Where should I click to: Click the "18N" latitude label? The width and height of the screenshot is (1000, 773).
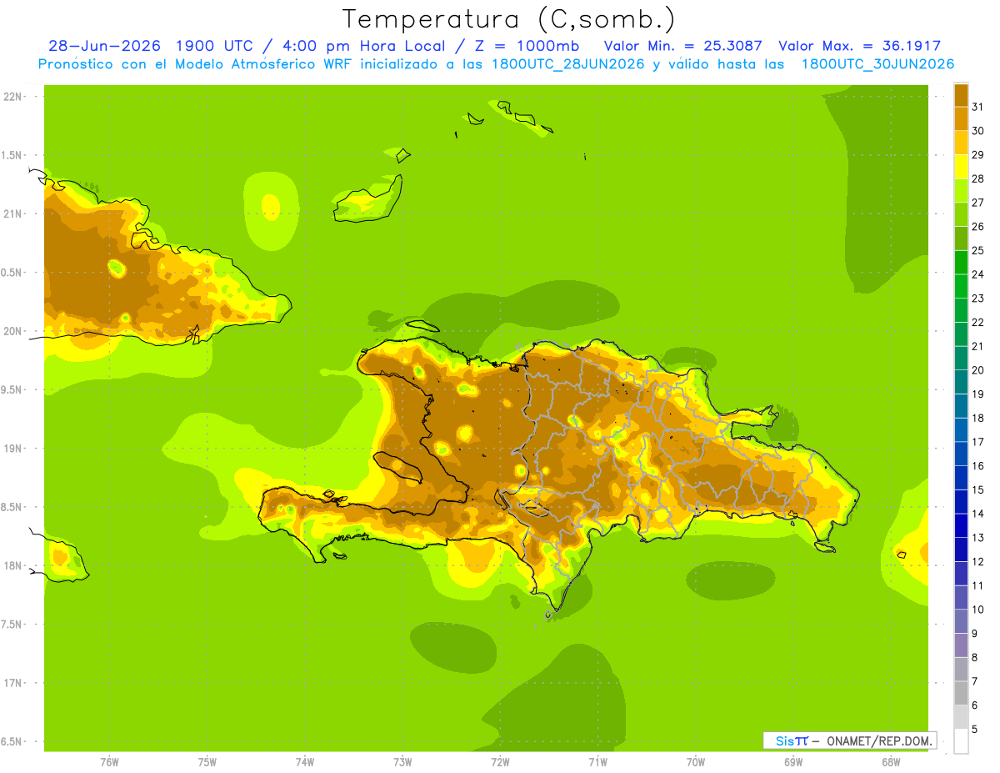(13, 566)
